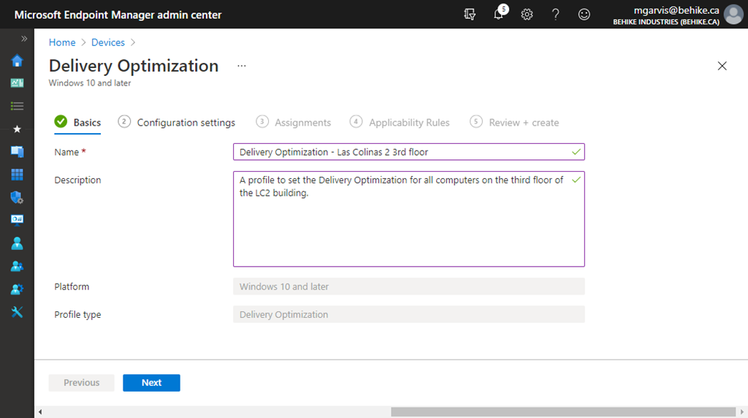The image size is (748, 418).
Task: Go to Devices breadcrumb link
Action: click(107, 43)
